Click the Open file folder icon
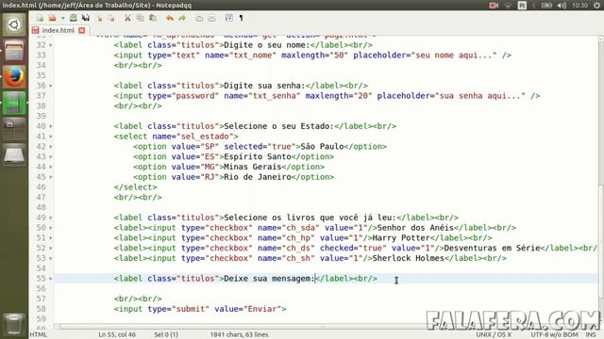 (x=53, y=18)
